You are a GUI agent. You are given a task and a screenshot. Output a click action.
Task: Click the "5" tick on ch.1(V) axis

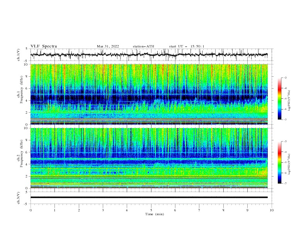tap(27, 49)
